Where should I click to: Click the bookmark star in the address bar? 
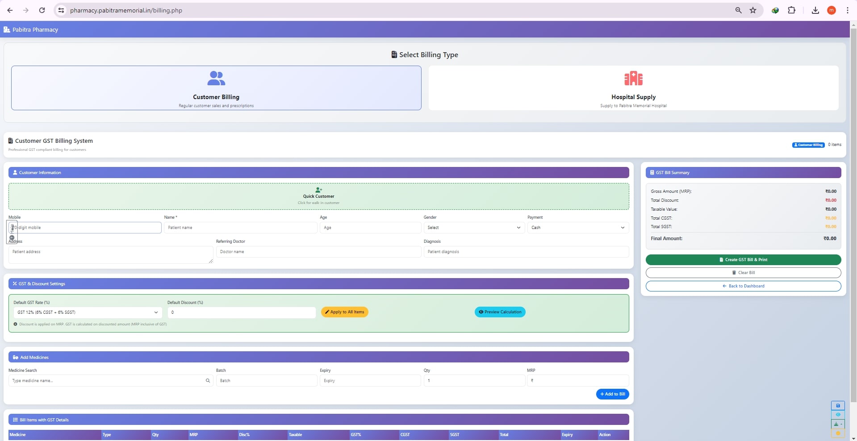click(753, 10)
